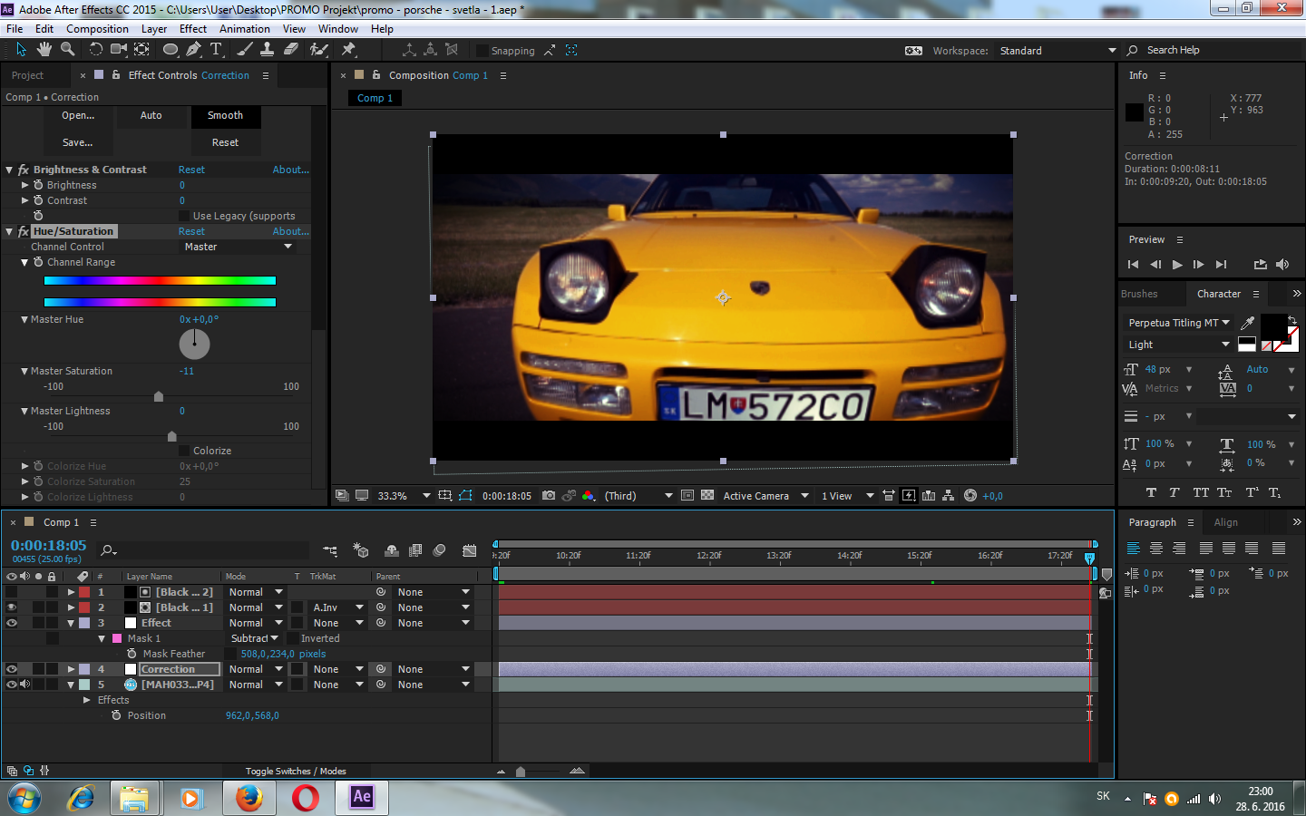The height and width of the screenshot is (816, 1306).
Task: Select the Unified Camera tool
Action: pos(119,50)
